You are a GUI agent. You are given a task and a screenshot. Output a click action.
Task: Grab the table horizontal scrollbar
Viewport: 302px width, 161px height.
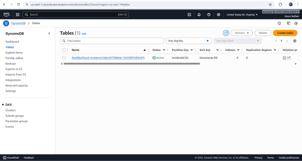132,64
